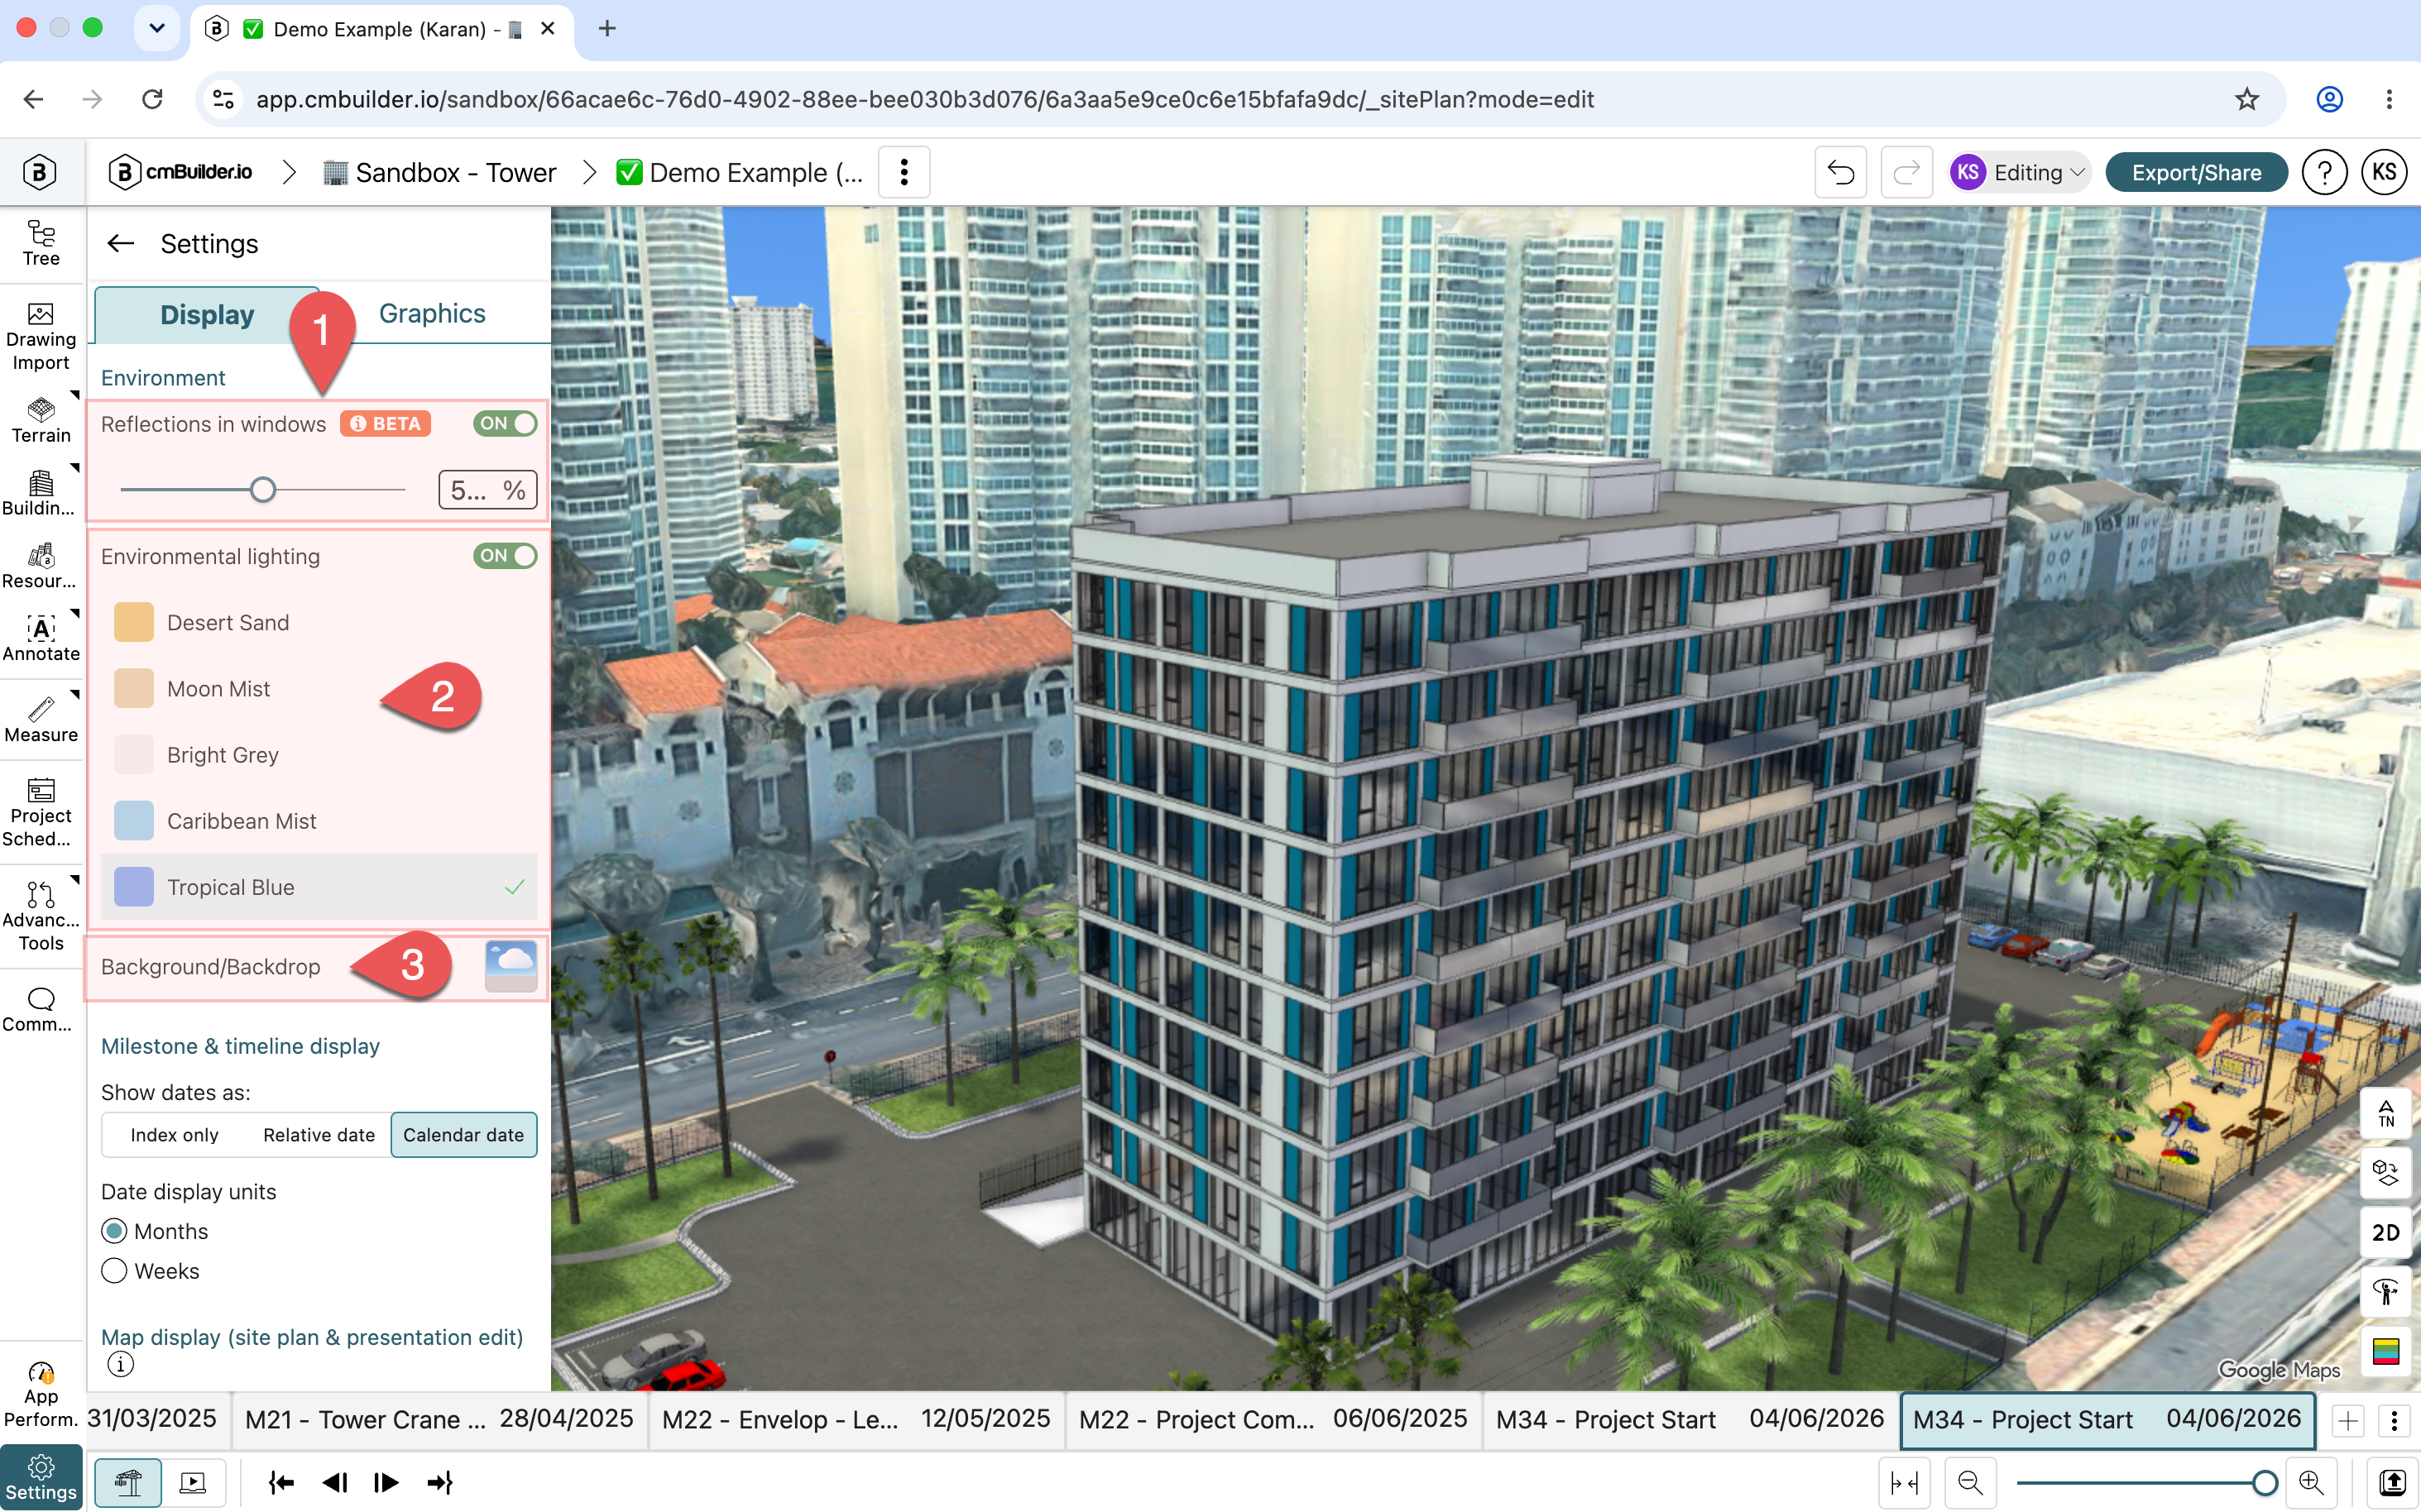Jump to the first milestone
Viewport: 2421px width, 1512px height.
pyautogui.click(x=281, y=1482)
